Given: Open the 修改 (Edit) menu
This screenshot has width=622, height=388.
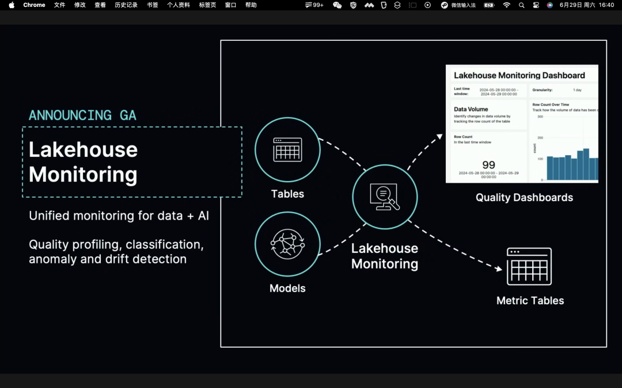Looking at the screenshot, I should coord(79,5).
